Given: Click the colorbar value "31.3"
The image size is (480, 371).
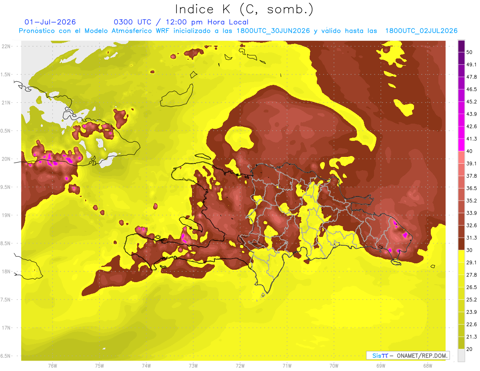Looking at the screenshot, I should coord(471,238).
